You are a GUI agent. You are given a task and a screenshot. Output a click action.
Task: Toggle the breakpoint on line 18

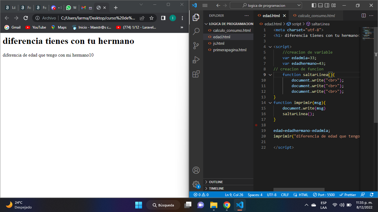[256, 125]
